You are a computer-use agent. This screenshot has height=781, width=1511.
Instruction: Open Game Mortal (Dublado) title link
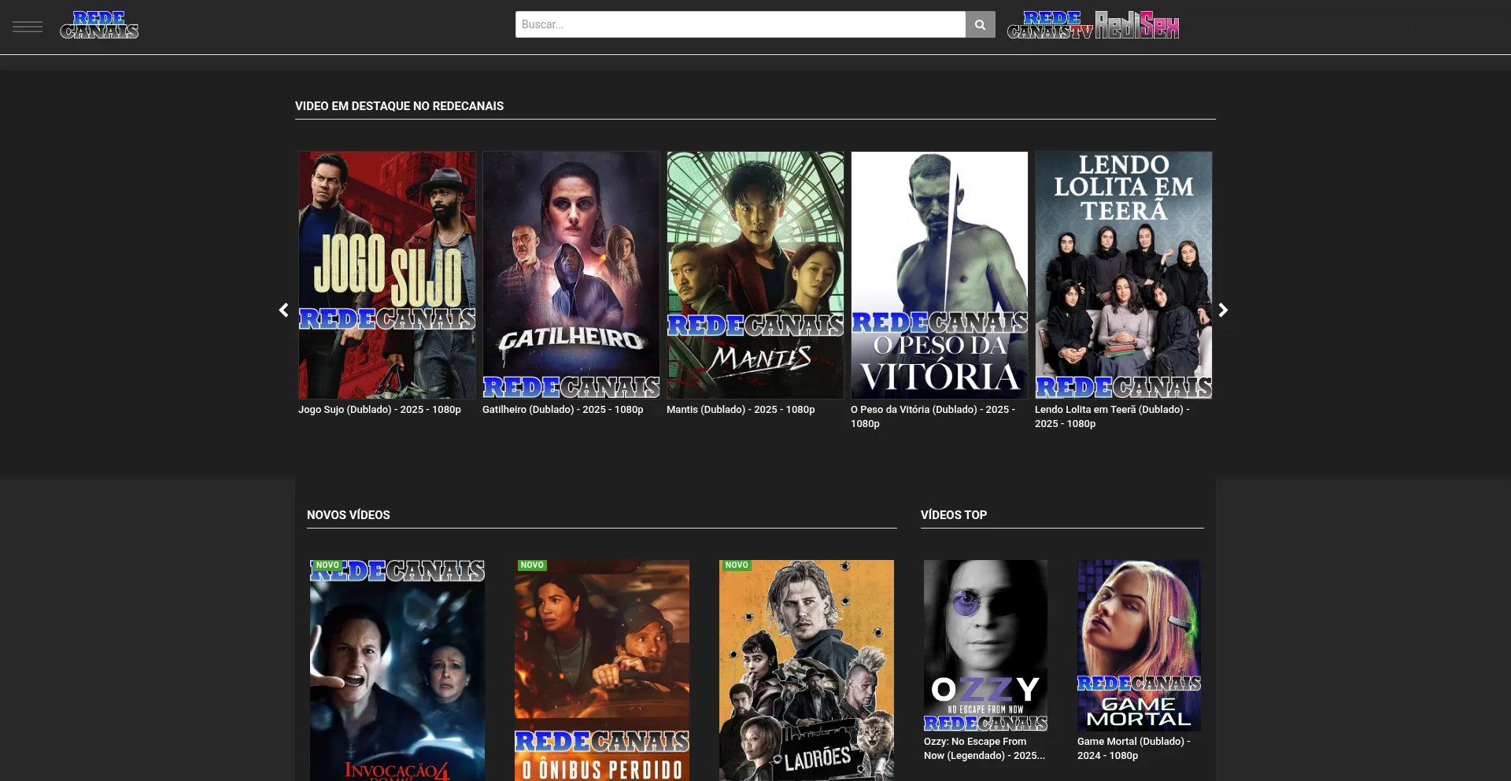coord(1133,749)
